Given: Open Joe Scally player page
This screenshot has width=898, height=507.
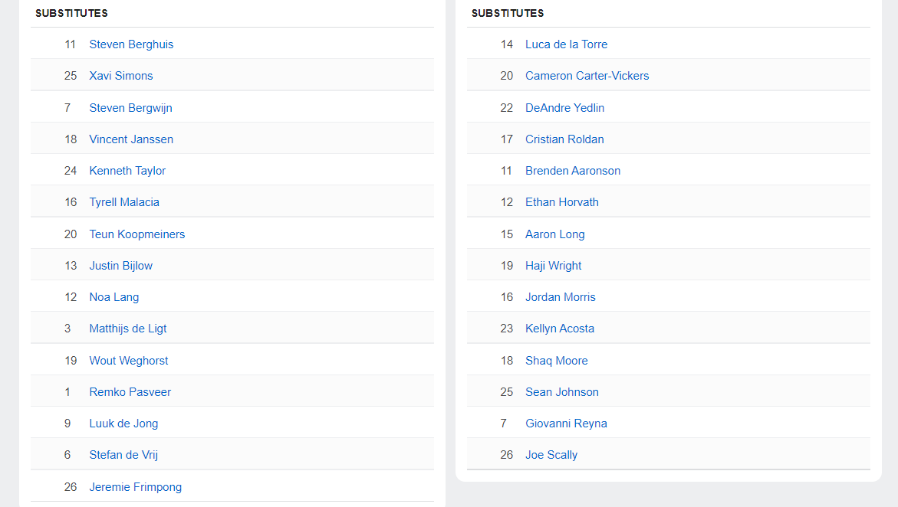Looking at the screenshot, I should click(551, 455).
